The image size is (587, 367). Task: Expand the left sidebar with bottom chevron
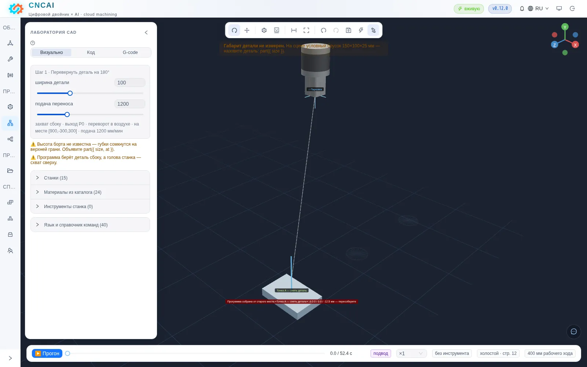[10, 358]
